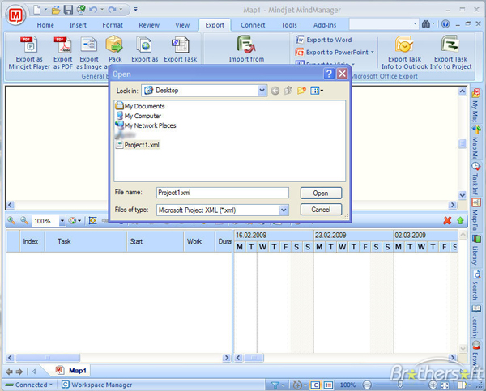This screenshot has height=391, width=486.
Task: Click the Export as PDF icon
Action: click(62, 45)
